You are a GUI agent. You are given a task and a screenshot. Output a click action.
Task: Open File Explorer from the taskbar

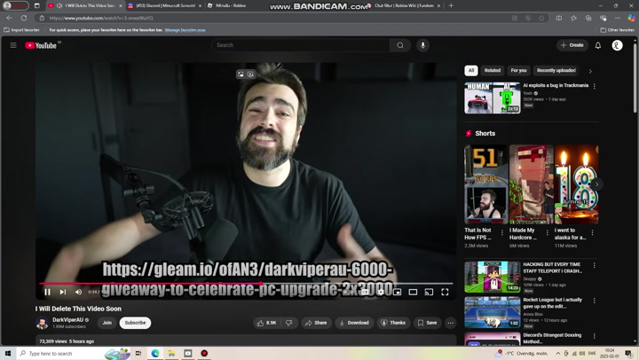point(171,353)
